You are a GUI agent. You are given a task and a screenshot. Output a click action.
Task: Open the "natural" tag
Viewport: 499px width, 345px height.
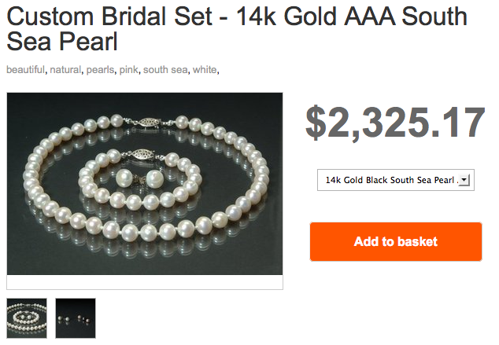(66, 70)
